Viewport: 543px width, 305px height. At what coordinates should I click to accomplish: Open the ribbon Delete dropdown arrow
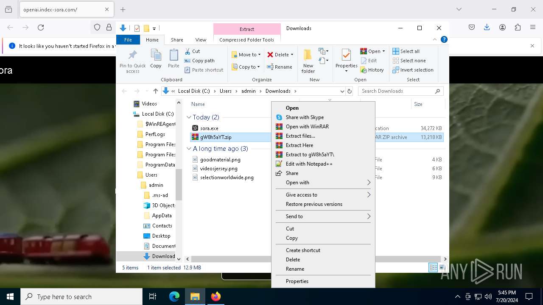pos(292,55)
